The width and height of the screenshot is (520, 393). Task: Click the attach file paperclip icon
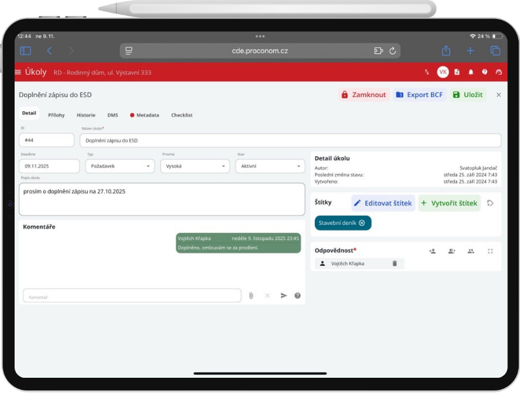[x=251, y=295]
